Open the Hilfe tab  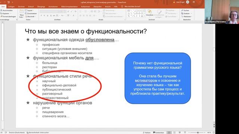[116, 7]
